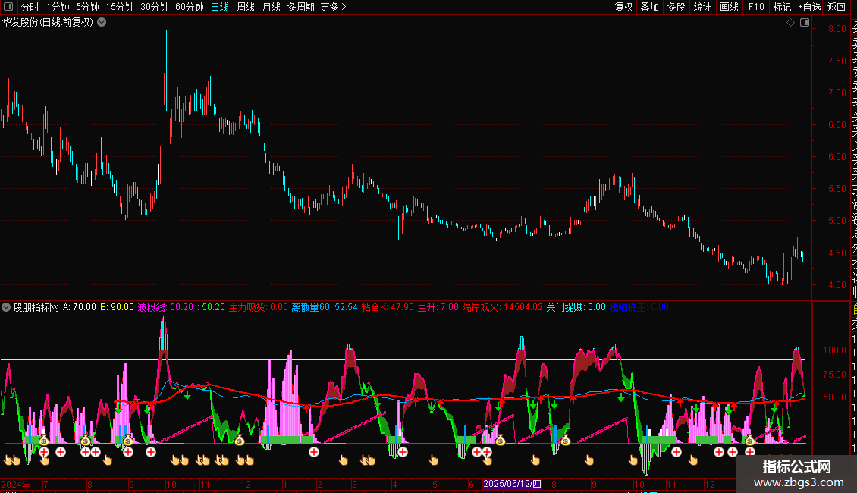Select the 30分钟 period
The image size is (857, 493).
click(x=155, y=7)
